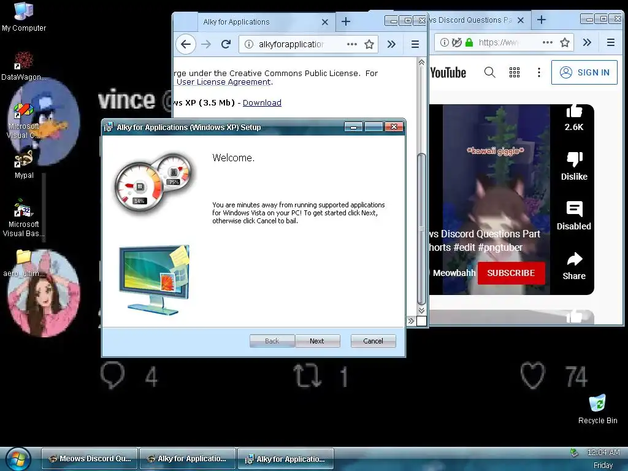Click Cancel in the Alky Setup wizard
Image resolution: width=628 pixels, height=471 pixels.
pos(373,341)
